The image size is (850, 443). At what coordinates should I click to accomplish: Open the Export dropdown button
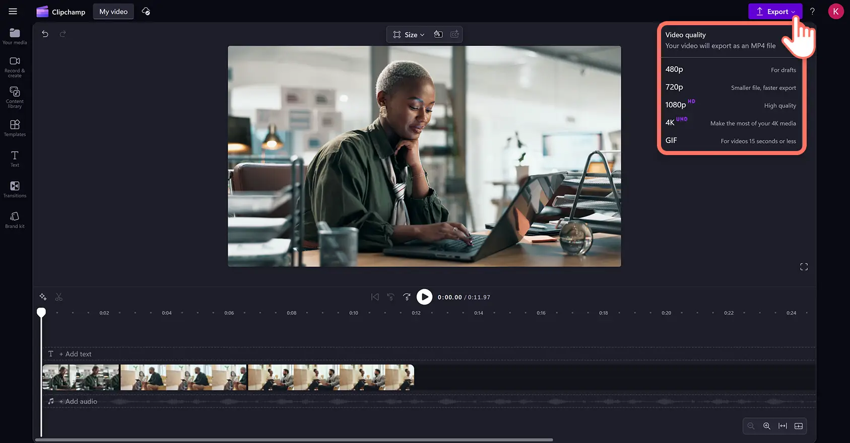coord(775,12)
